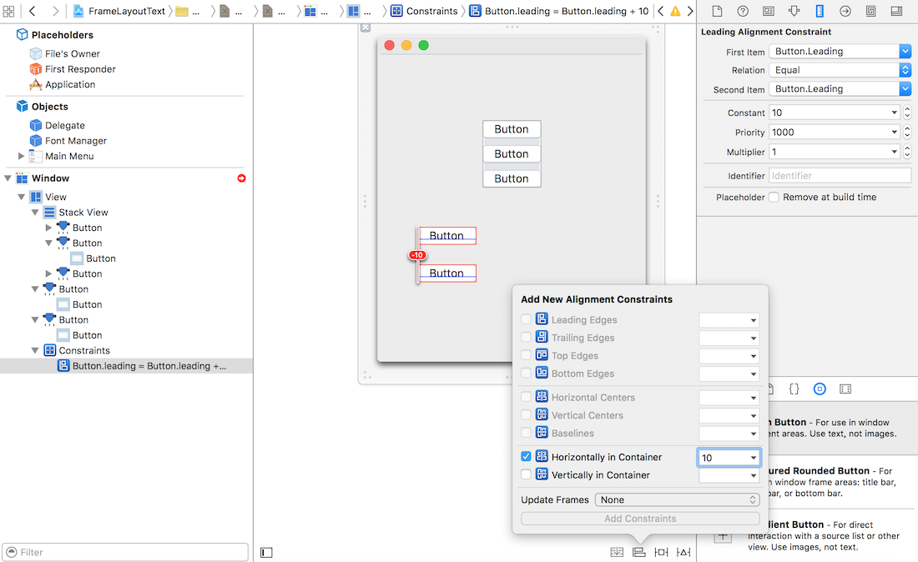Click the Constant stepper control
This screenshot has width=918, height=562.
coord(906,113)
